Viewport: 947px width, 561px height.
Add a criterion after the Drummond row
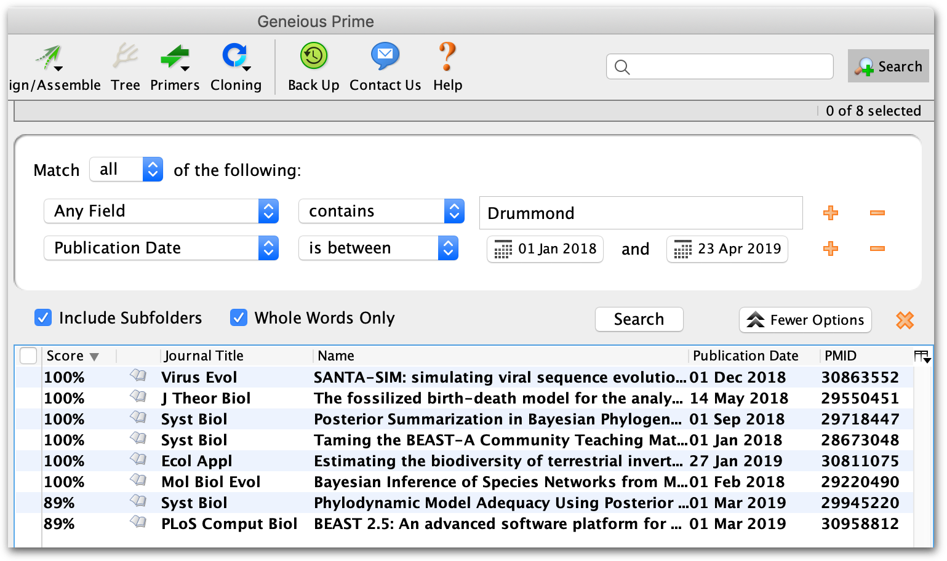tap(831, 213)
